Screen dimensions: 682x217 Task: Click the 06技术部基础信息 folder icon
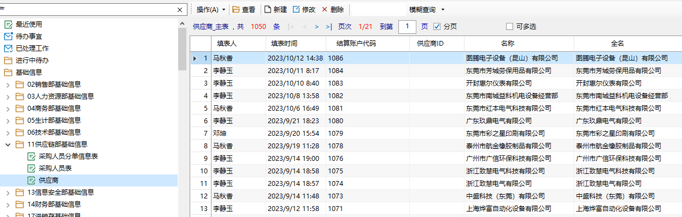click(x=20, y=132)
